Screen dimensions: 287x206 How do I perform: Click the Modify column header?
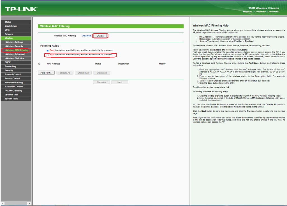[162, 64]
